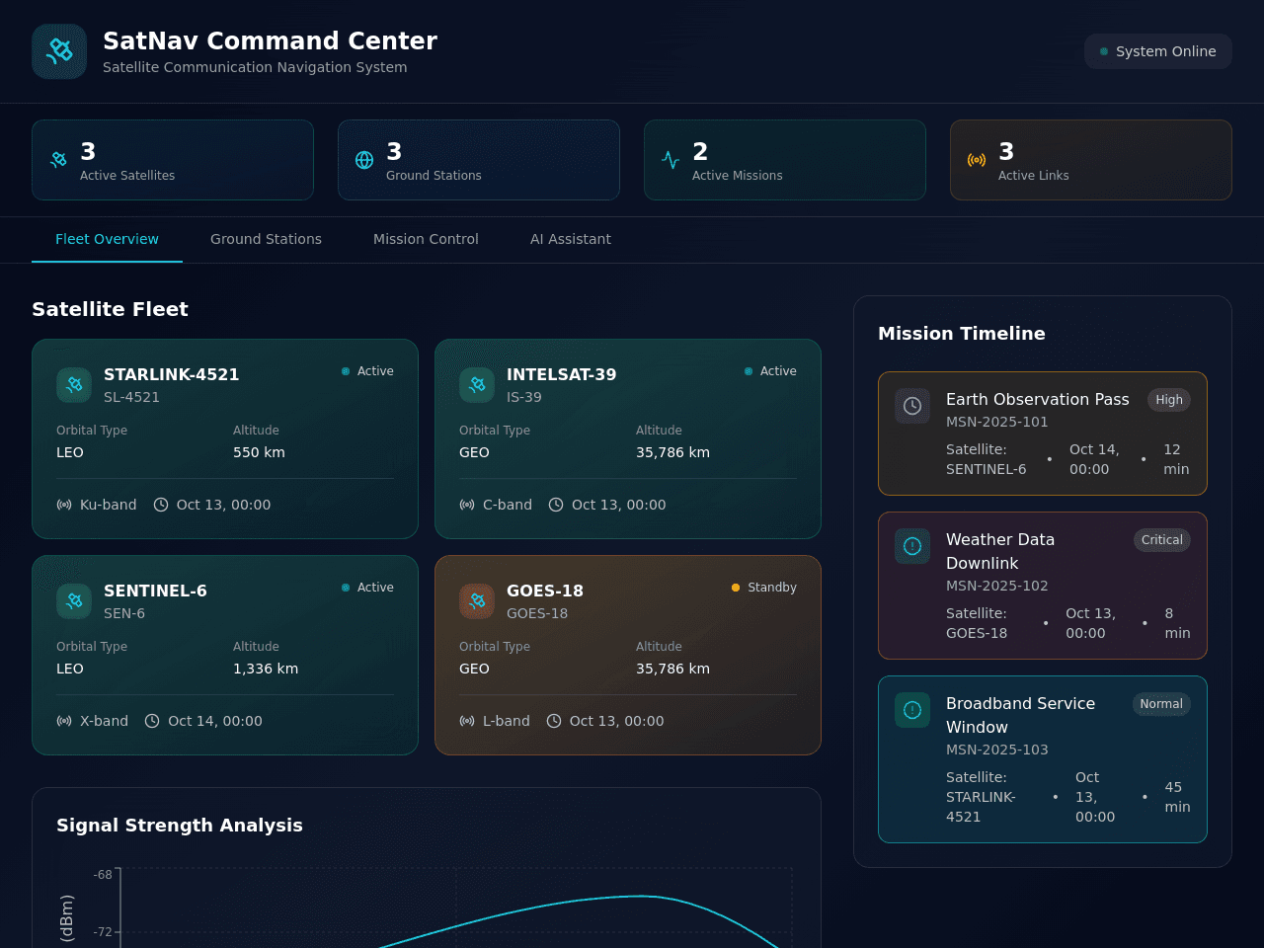Click the clock icon on STARLINK-4521 card
1264x948 pixels.
click(161, 505)
